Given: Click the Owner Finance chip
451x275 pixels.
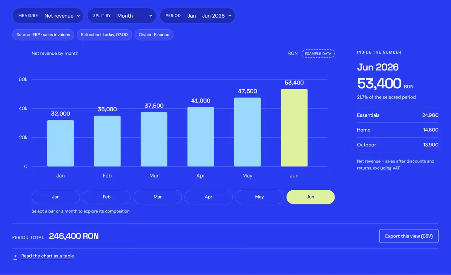Looking at the screenshot, I should coord(154,35).
